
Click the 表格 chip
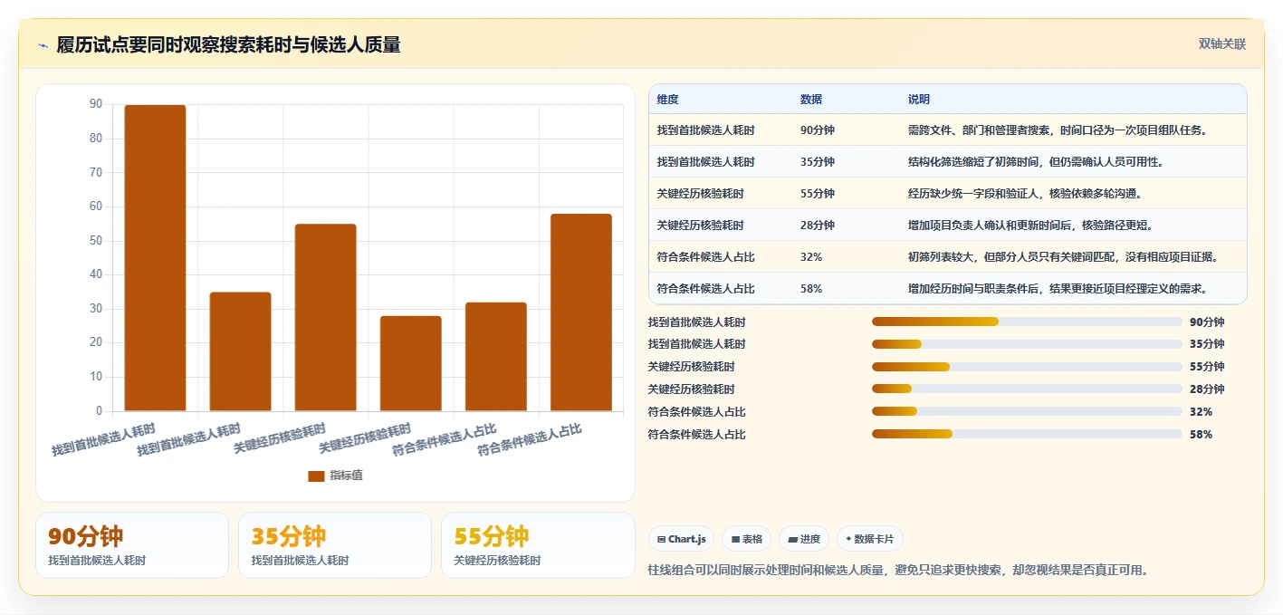[747, 539]
